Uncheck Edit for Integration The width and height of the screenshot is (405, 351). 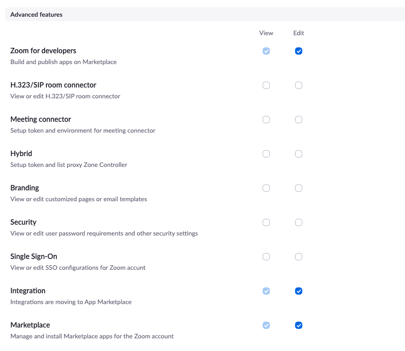click(x=299, y=291)
